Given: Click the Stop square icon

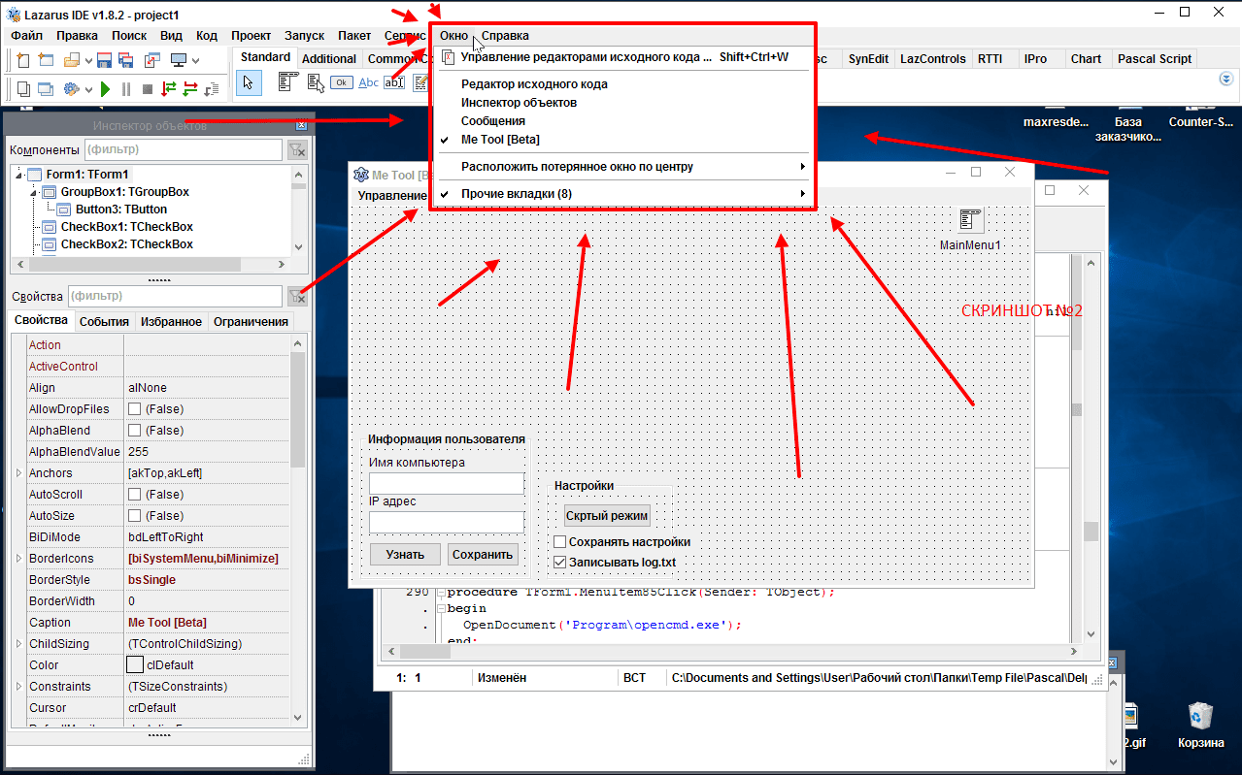Looking at the screenshot, I should 148,89.
